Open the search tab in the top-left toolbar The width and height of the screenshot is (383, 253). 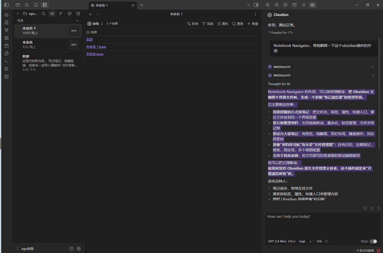pos(27,5)
